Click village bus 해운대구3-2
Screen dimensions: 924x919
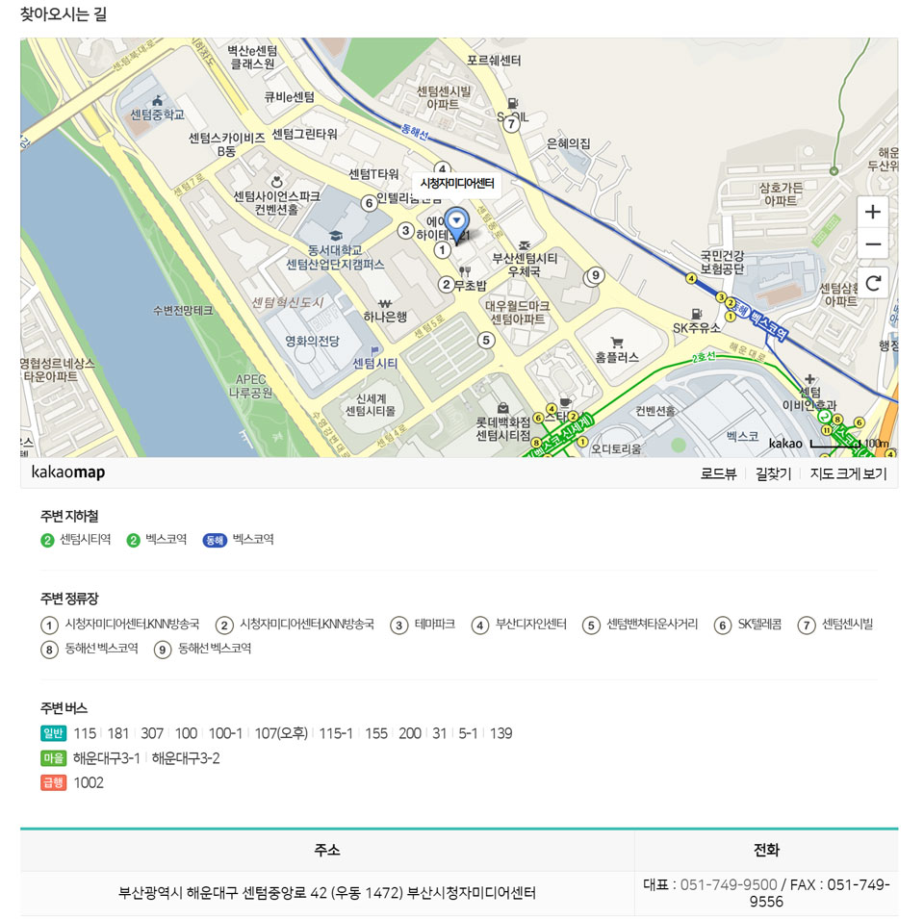pos(186,758)
